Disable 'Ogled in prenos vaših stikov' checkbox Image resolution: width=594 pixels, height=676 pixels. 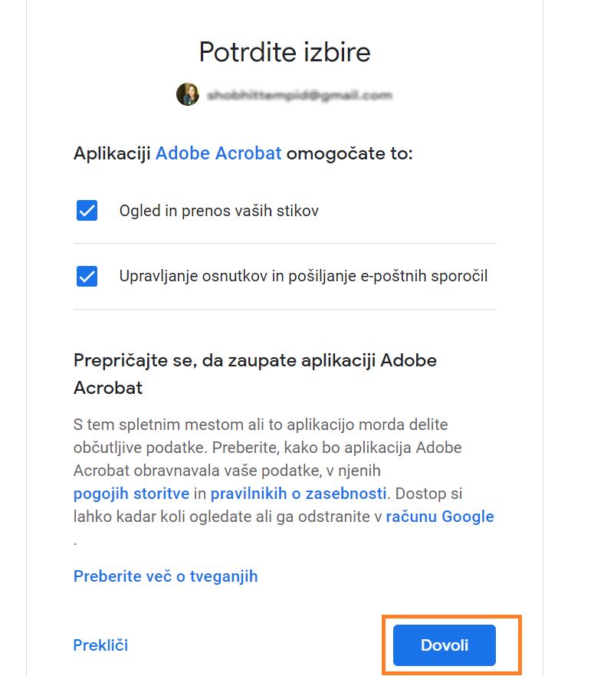click(87, 210)
